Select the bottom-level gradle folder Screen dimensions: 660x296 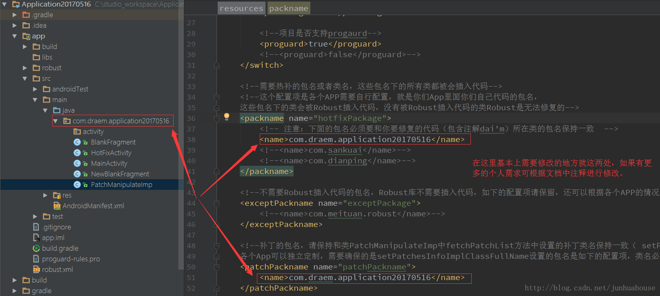coord(42,291)
